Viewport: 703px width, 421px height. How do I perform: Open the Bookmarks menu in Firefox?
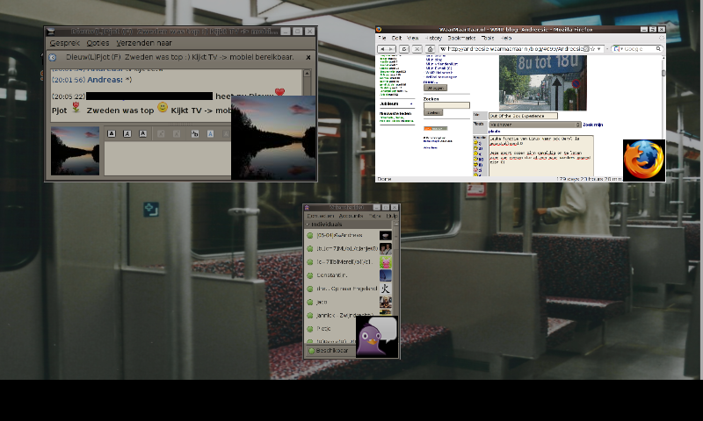pyautogui.click(x=462, y=39)
